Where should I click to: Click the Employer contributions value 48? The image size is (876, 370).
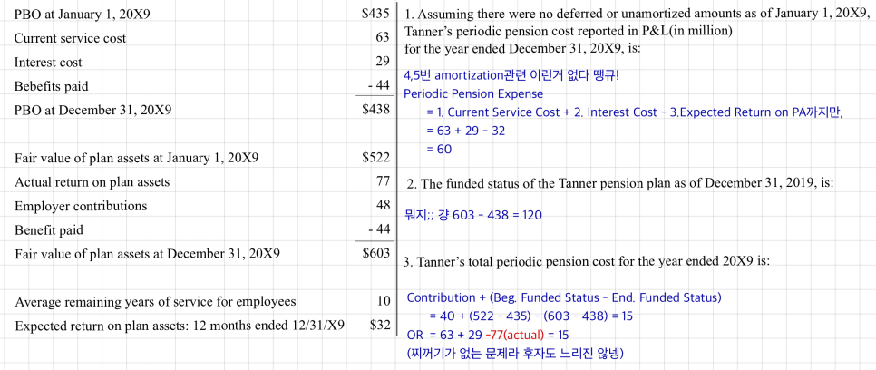click(382, 206)
